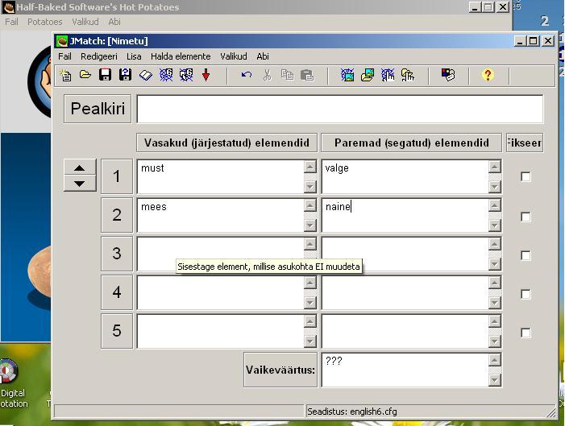Open the Halda elemente menu
Screen dimensions: 565x426
coord(181,56)
